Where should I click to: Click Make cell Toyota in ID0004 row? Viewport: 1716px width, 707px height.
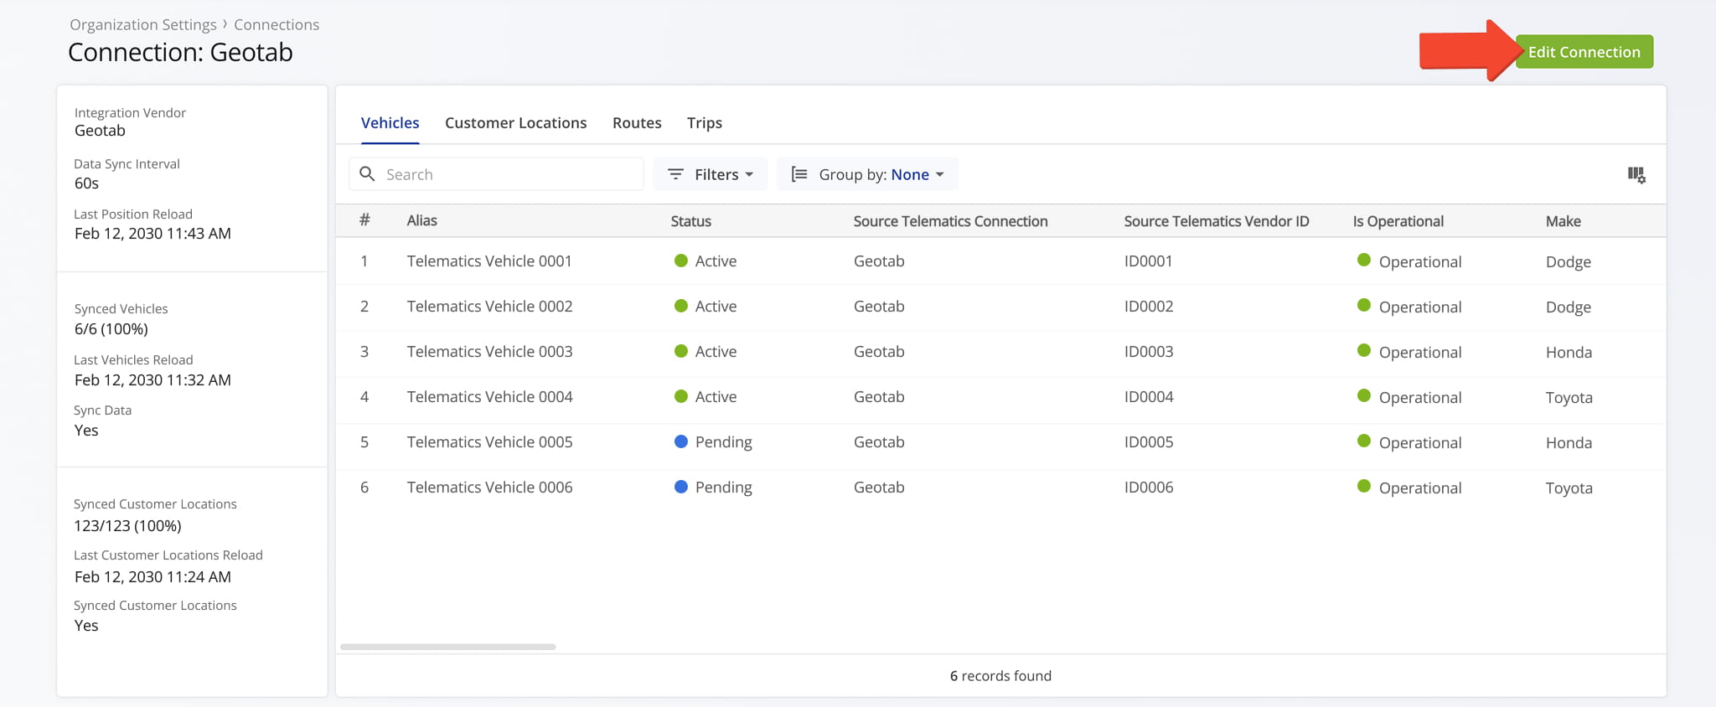click(x=1569, y=398)
